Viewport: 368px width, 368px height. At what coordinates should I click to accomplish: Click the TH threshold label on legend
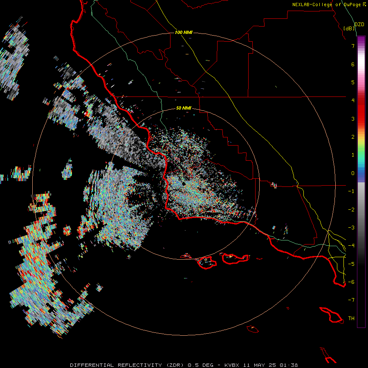tap(351, 319)
